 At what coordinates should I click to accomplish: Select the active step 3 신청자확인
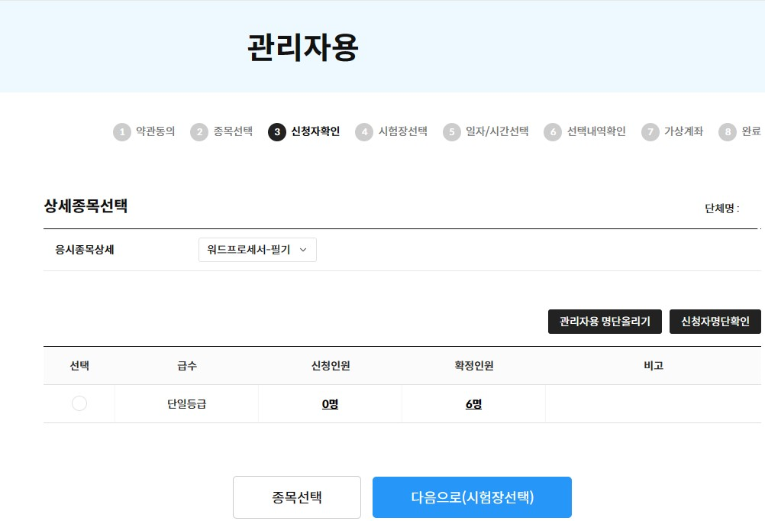(x=304, y=132)
